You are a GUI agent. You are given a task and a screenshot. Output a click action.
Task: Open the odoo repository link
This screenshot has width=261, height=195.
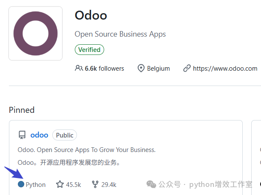pos(39,135)
